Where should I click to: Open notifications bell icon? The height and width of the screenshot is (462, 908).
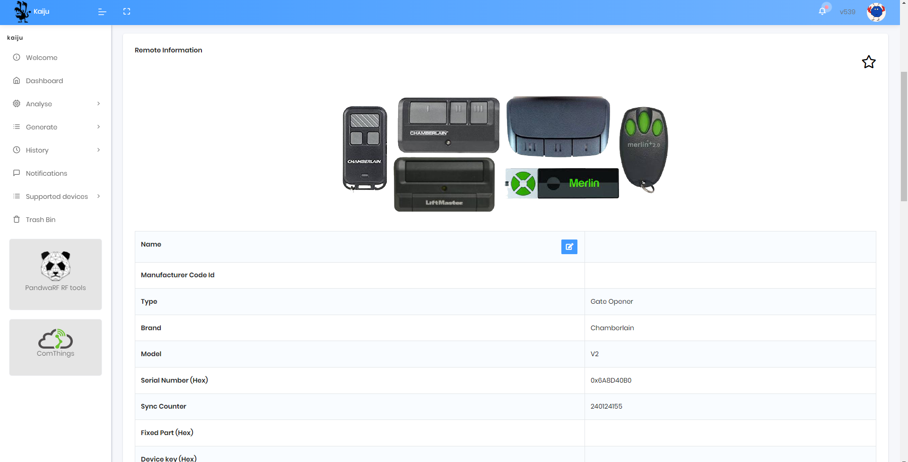click(822, 11)
